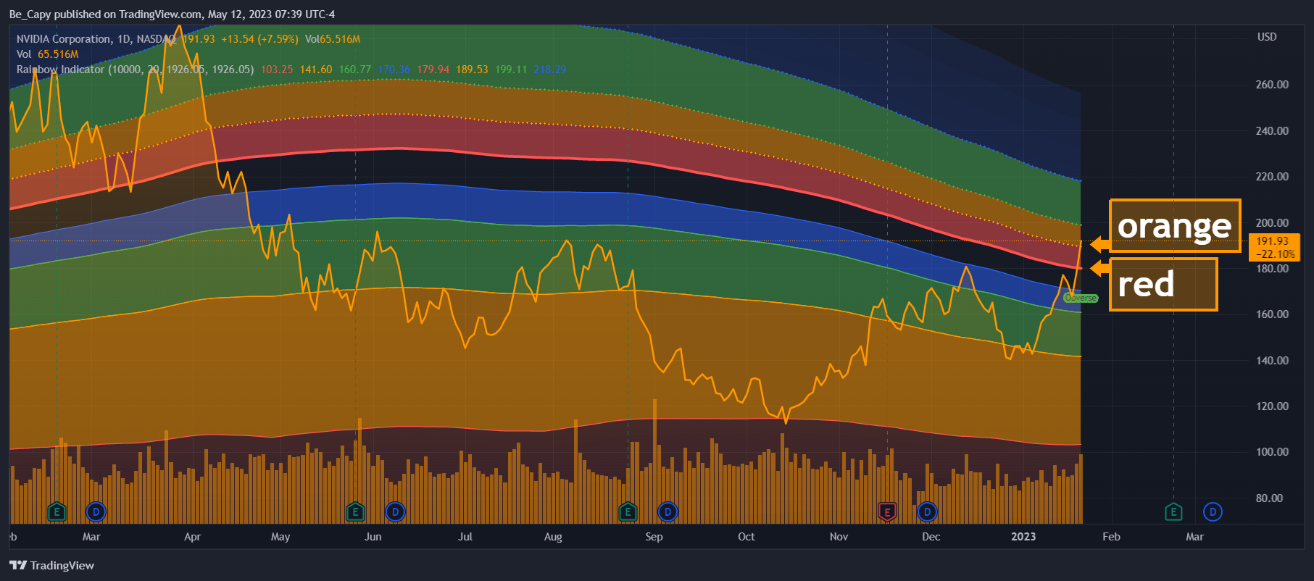Click the dividend D marker beside Mar label
1314x581 pixels.
pyautogui.click(x=96, y=512)
